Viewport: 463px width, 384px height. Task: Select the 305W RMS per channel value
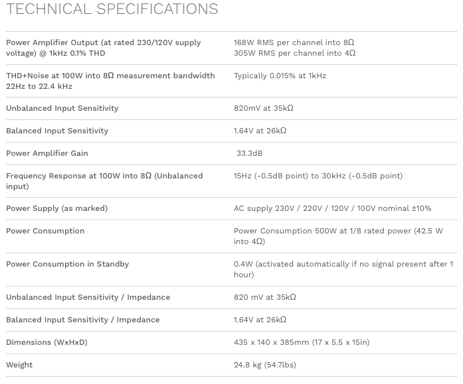coord(294,53)
